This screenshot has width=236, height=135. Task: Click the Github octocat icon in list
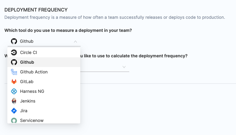click(14, 62)
